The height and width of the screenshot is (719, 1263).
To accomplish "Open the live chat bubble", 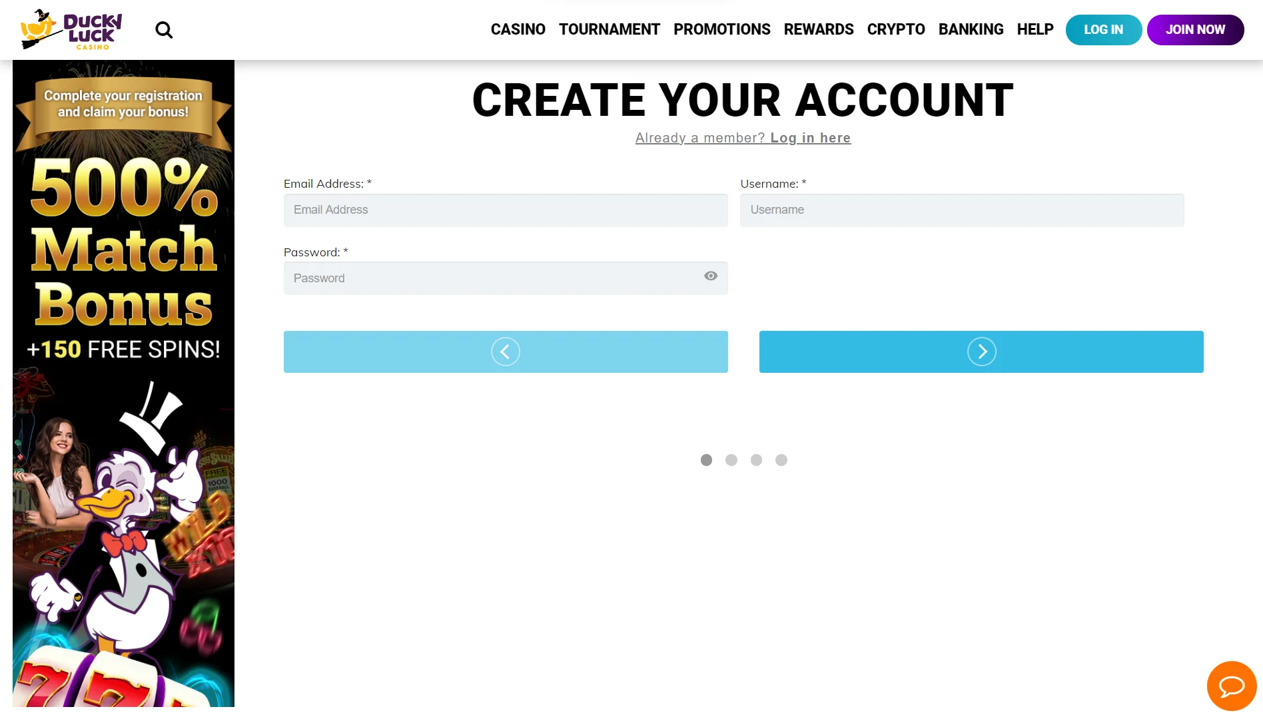I will tap(1231, 686).
